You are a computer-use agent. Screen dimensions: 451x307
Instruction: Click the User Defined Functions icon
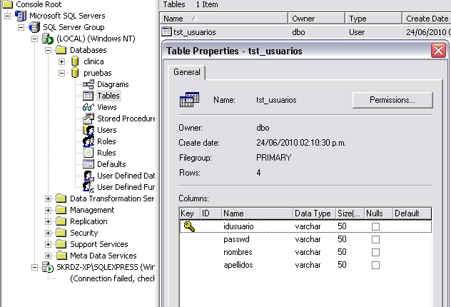tap(88, 187)
